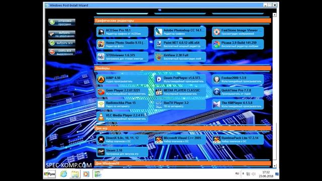Choose the Home Photo Studio icon
Viewport: 322px width, 181px height.
[101, 44]
